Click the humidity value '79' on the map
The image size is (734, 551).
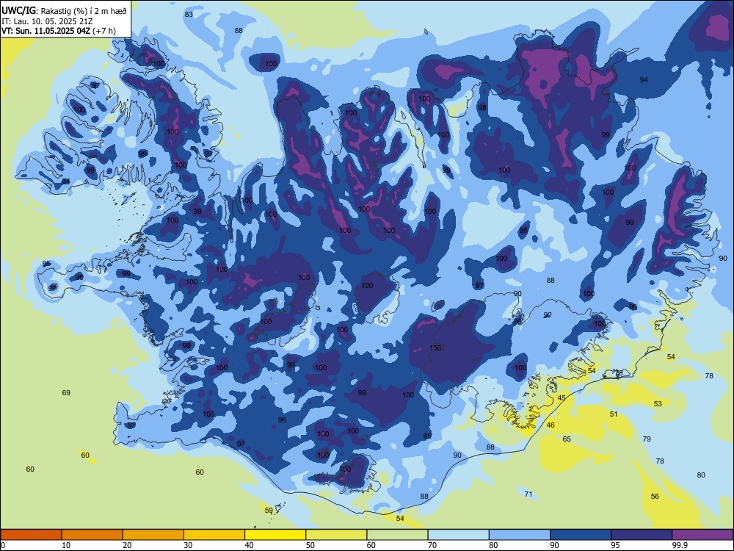(647, 439)
